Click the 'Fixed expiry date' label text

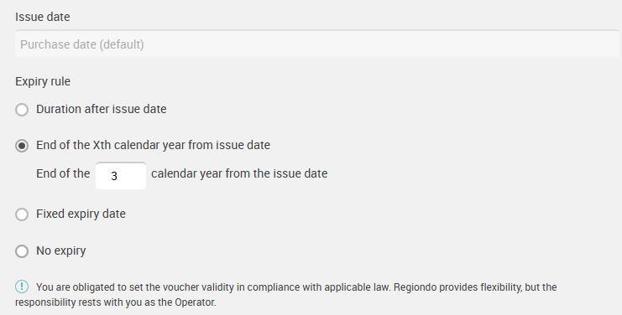click(81, 214)
